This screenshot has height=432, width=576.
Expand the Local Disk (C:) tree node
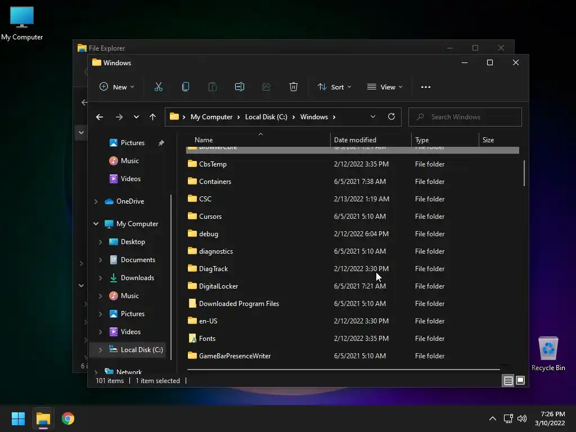(x=100, y=350)
